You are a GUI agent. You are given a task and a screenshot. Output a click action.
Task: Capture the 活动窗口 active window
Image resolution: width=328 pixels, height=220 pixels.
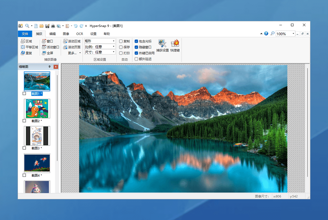click(50, 47)
